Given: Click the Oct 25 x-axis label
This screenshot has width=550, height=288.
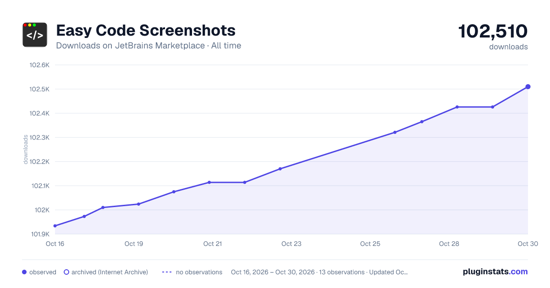Looking at the screenshot, I should tap(370, 244).
